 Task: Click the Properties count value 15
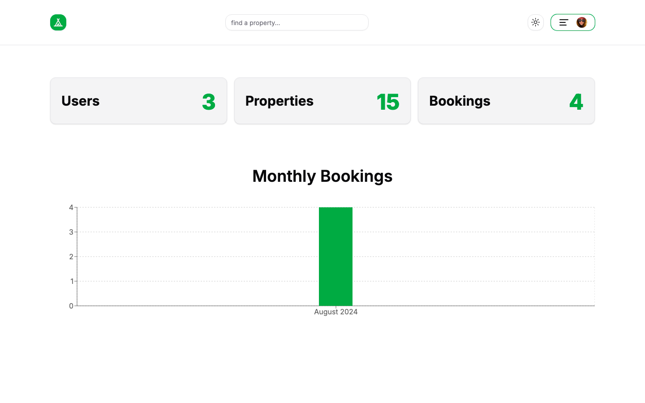388,102
